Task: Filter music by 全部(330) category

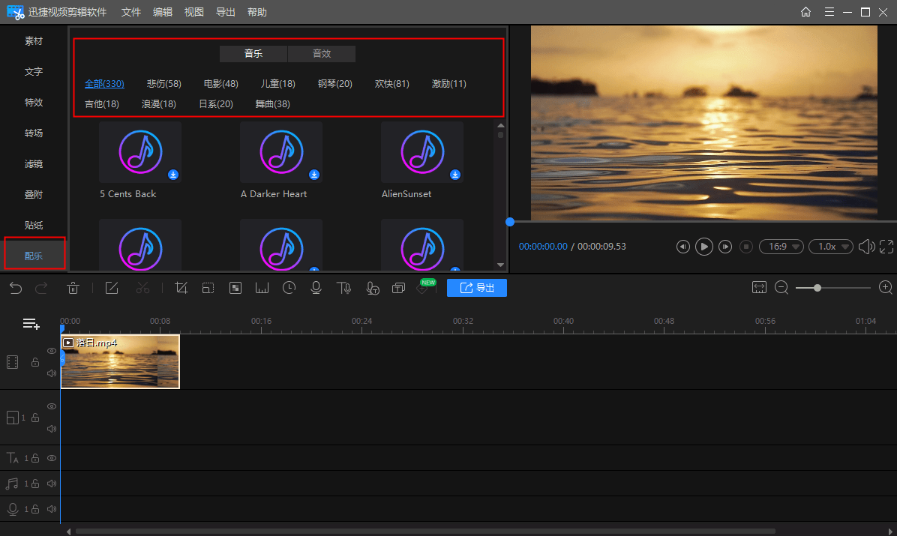Action: (104, 83)
